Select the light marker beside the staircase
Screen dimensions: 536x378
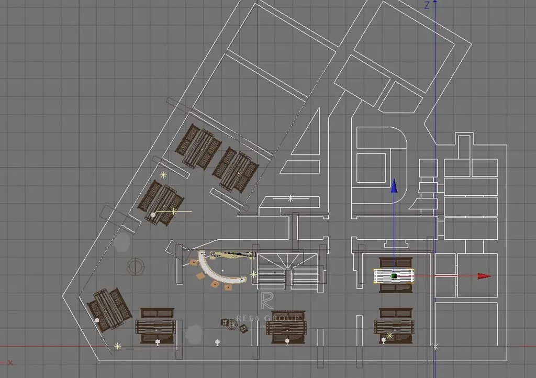tap(254, 274)
